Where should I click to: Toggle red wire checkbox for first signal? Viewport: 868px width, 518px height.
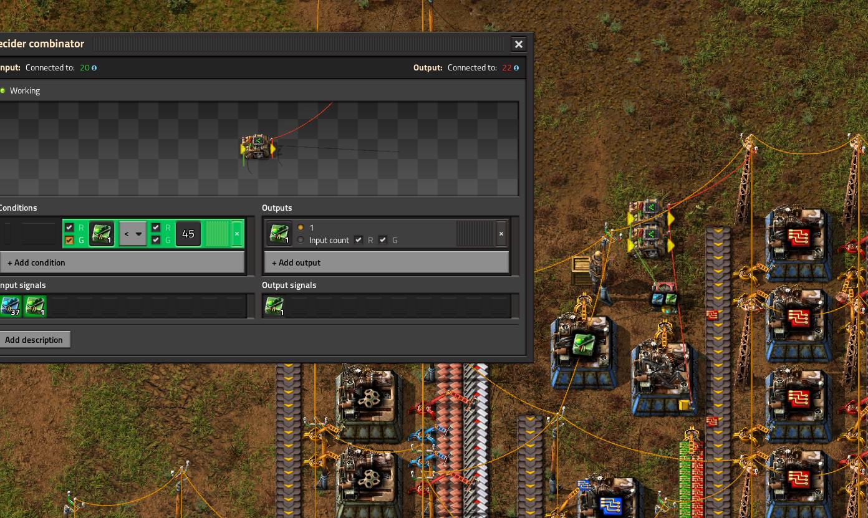(69, 228)
